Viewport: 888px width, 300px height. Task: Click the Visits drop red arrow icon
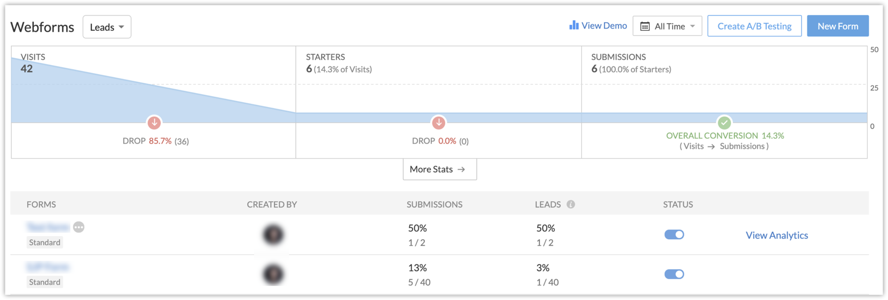tap(154, 123)
